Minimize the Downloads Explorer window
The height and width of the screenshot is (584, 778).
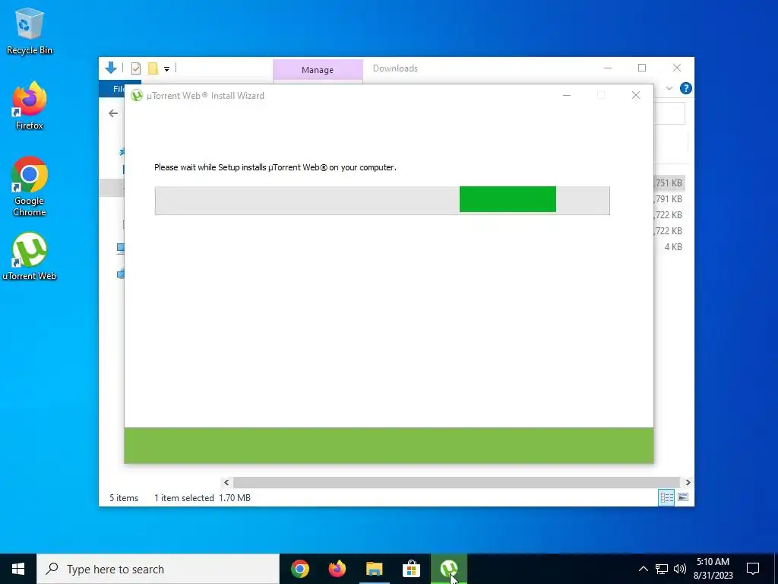tap(608, 68)
